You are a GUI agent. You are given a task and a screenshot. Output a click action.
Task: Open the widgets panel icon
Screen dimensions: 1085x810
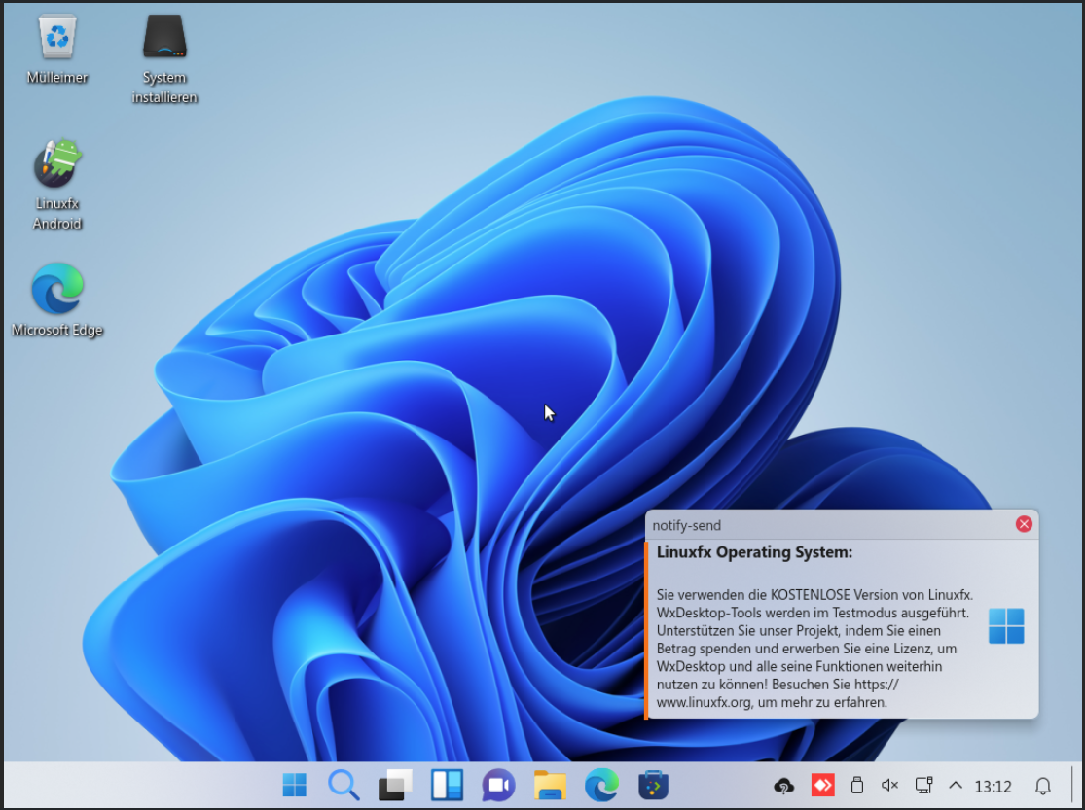(447, 785)
